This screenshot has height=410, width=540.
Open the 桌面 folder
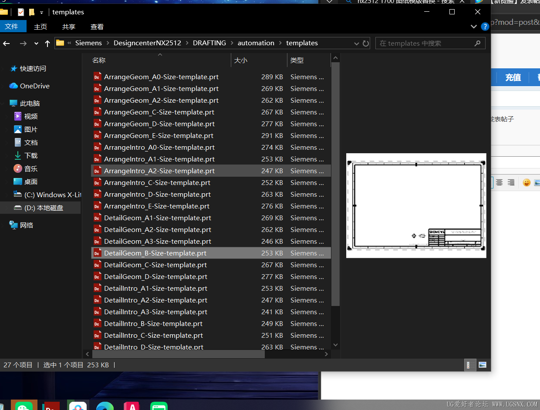tap(30, 181)
